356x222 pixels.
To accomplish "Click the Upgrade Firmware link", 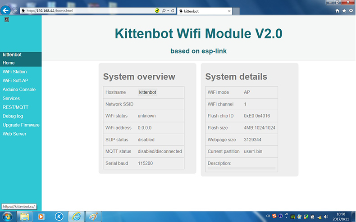I will (21, 125).
